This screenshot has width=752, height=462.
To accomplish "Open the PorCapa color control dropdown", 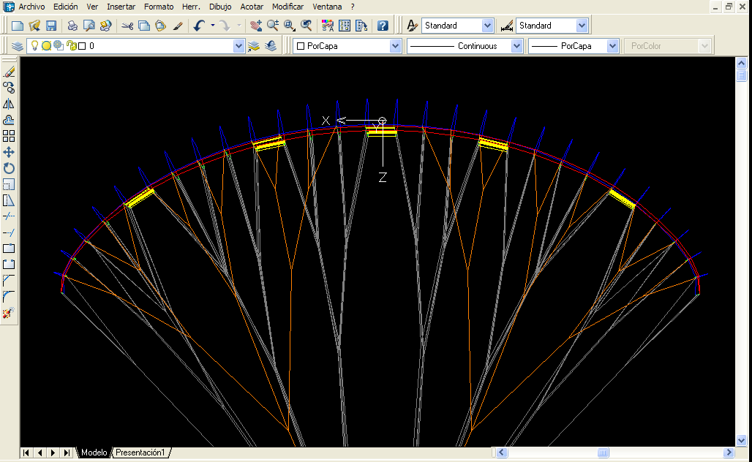I will tap(395, 46).
